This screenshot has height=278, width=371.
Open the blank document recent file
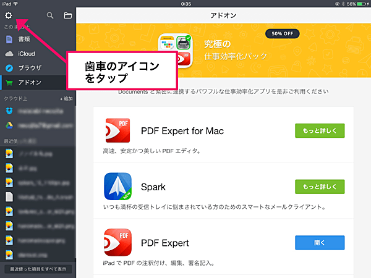point(9,197)
